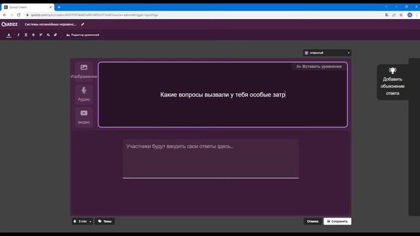Add an answer explanation
Image resolution: width=420 pixels, height=236 pixels.
coord(392,82)
